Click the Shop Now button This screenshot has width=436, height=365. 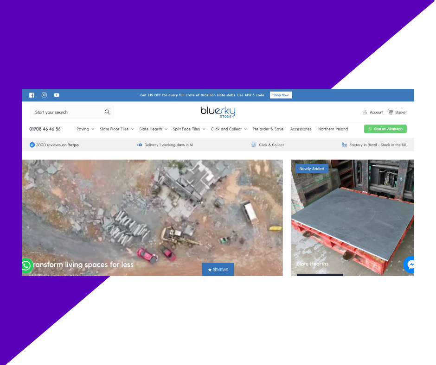pos(281,95)
